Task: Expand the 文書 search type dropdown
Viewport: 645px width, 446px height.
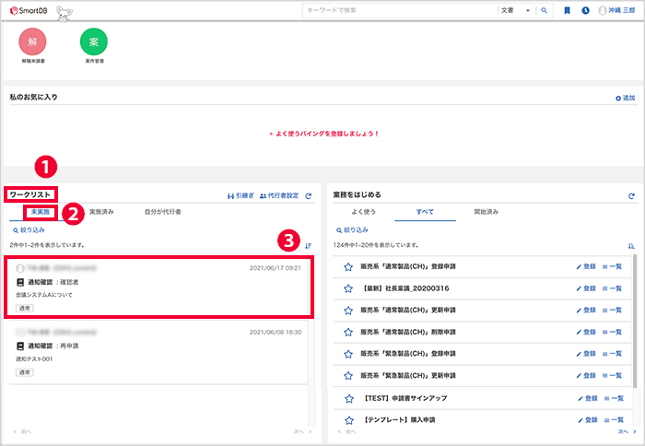Action: [x=516, y=11]
